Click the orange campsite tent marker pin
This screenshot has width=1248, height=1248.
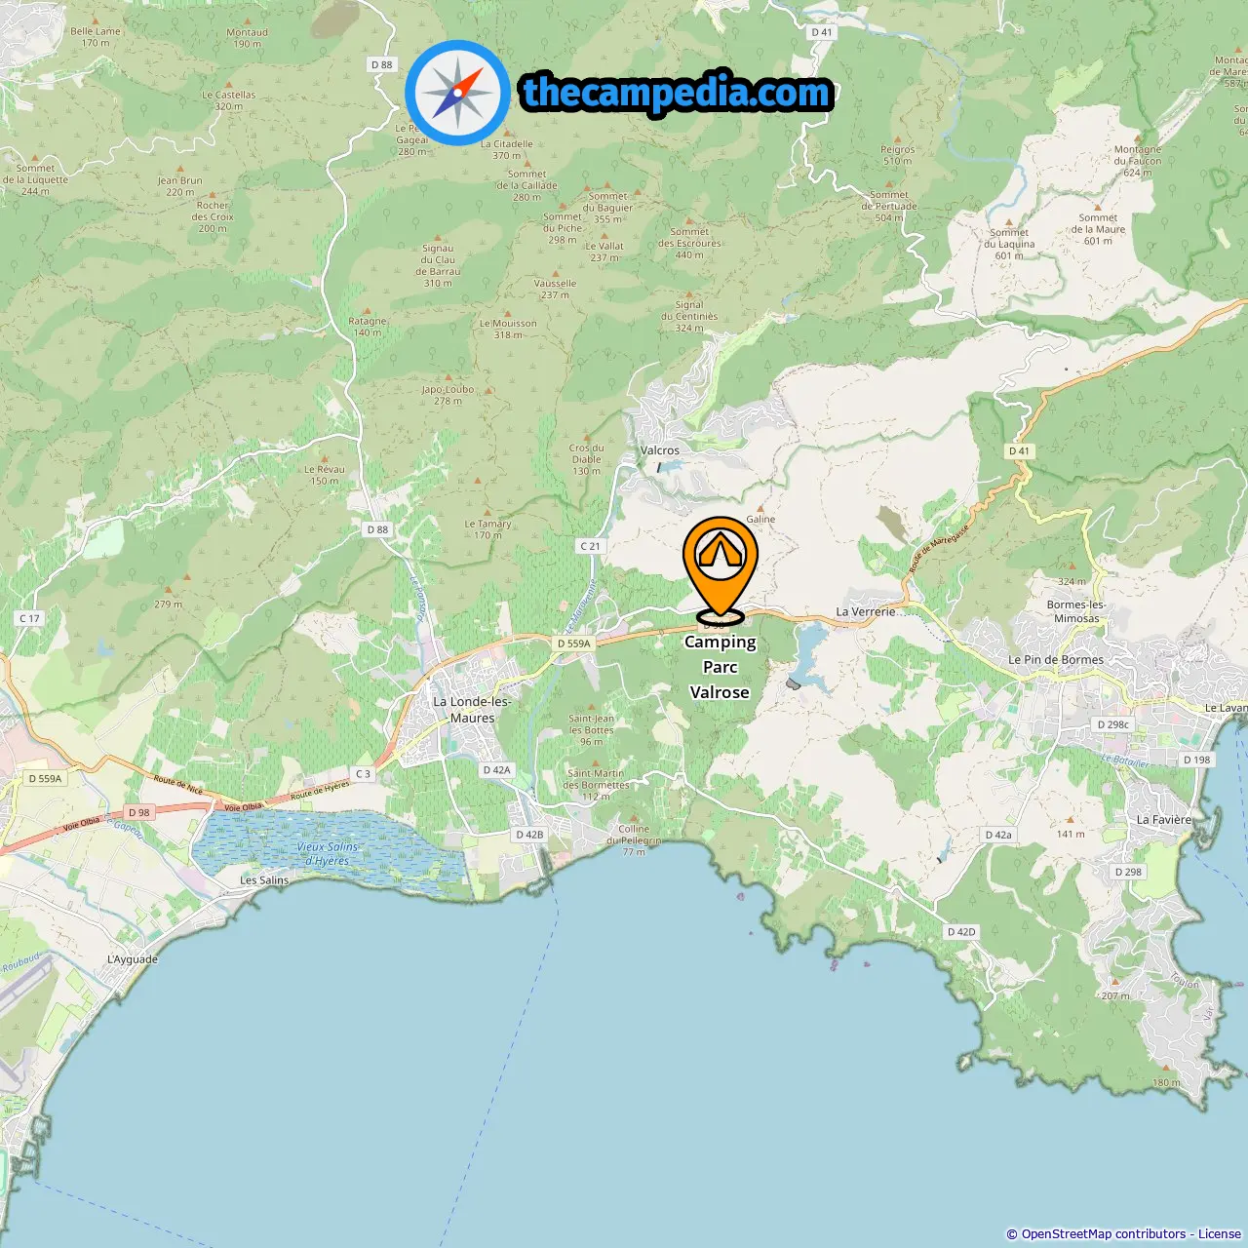click(721, 570)
